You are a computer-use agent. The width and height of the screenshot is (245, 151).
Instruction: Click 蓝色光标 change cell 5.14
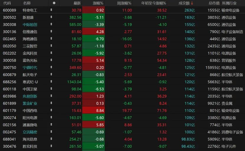(94, 60)
